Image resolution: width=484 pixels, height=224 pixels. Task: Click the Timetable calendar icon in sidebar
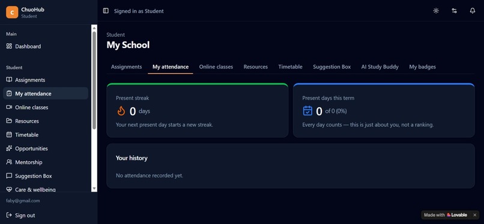pyautogui.click(x=9, y=135)
